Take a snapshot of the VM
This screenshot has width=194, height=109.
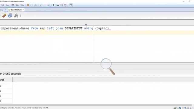tap(41, 5)
